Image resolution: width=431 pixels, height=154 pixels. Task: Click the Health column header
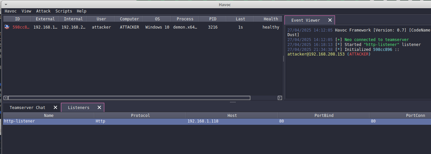pos(268,19)
